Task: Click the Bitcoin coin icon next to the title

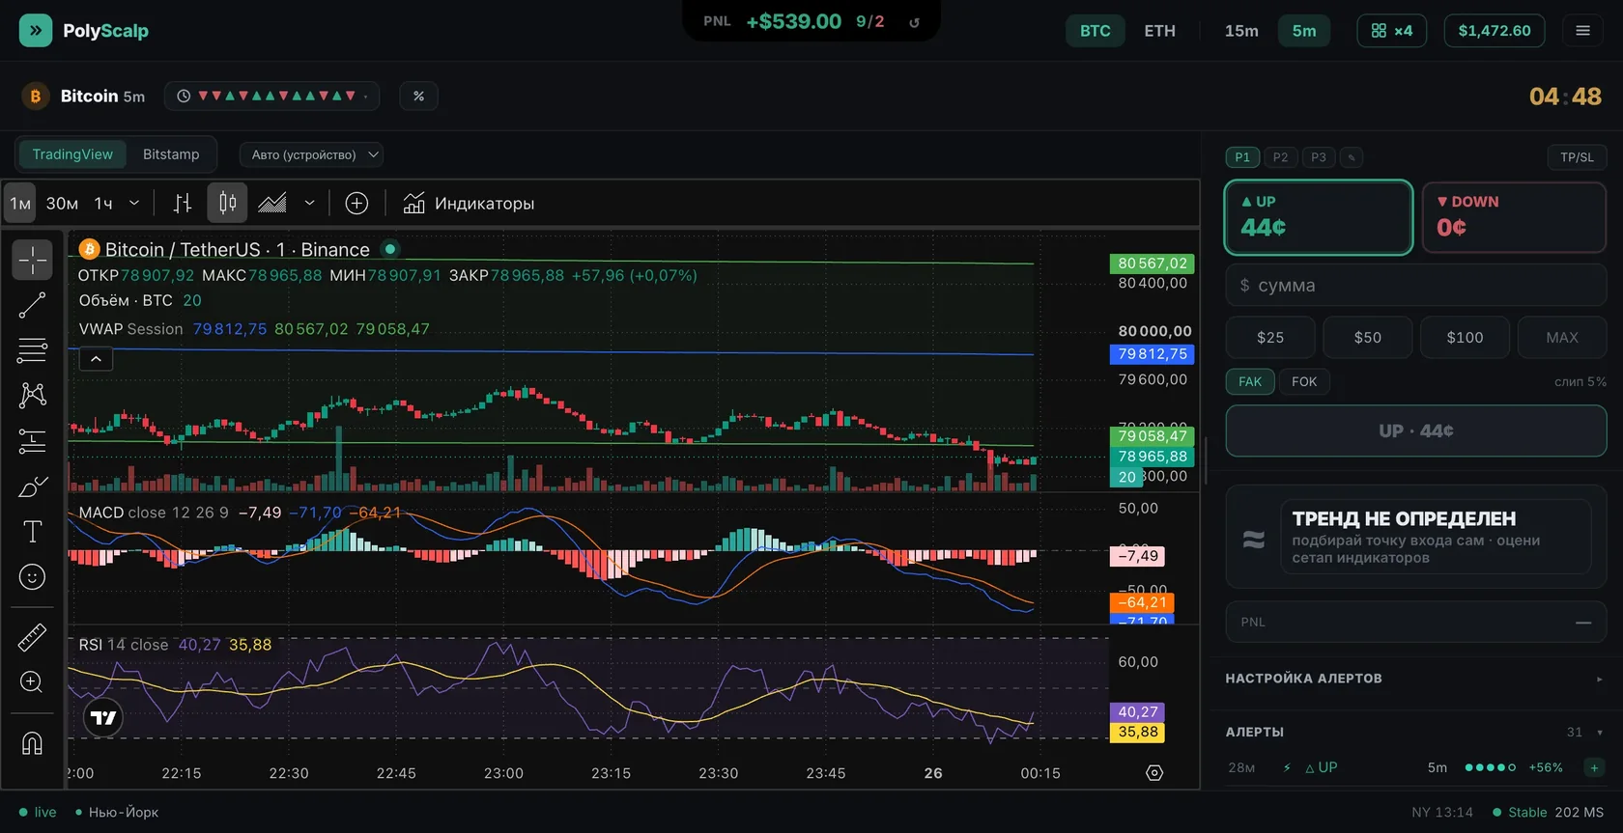Action: pyautogui.click(x=36, y=97)
